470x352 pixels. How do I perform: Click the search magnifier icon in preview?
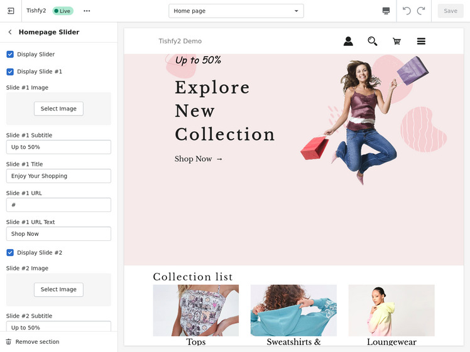coord(372,41)
